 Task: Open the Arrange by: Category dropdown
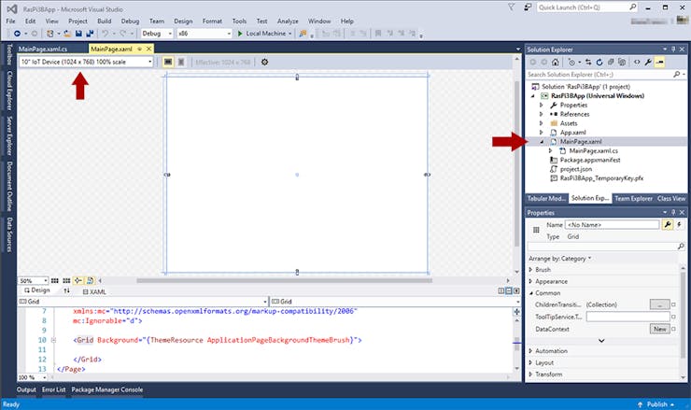559,259
